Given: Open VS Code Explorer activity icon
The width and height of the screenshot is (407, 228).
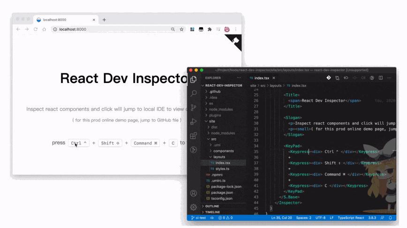Looking at the screenshot, I should click(193, 79).
